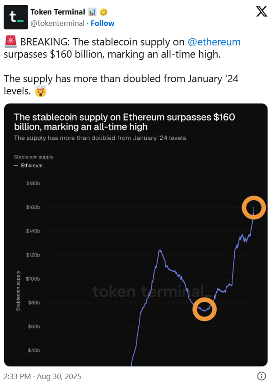Open the info icon on the tweet footer

pos(261,376)
